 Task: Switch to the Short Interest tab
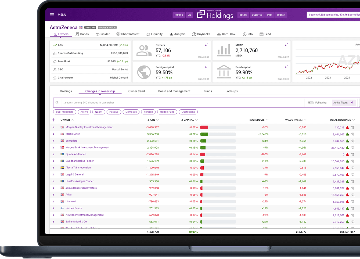coord(128,34)
